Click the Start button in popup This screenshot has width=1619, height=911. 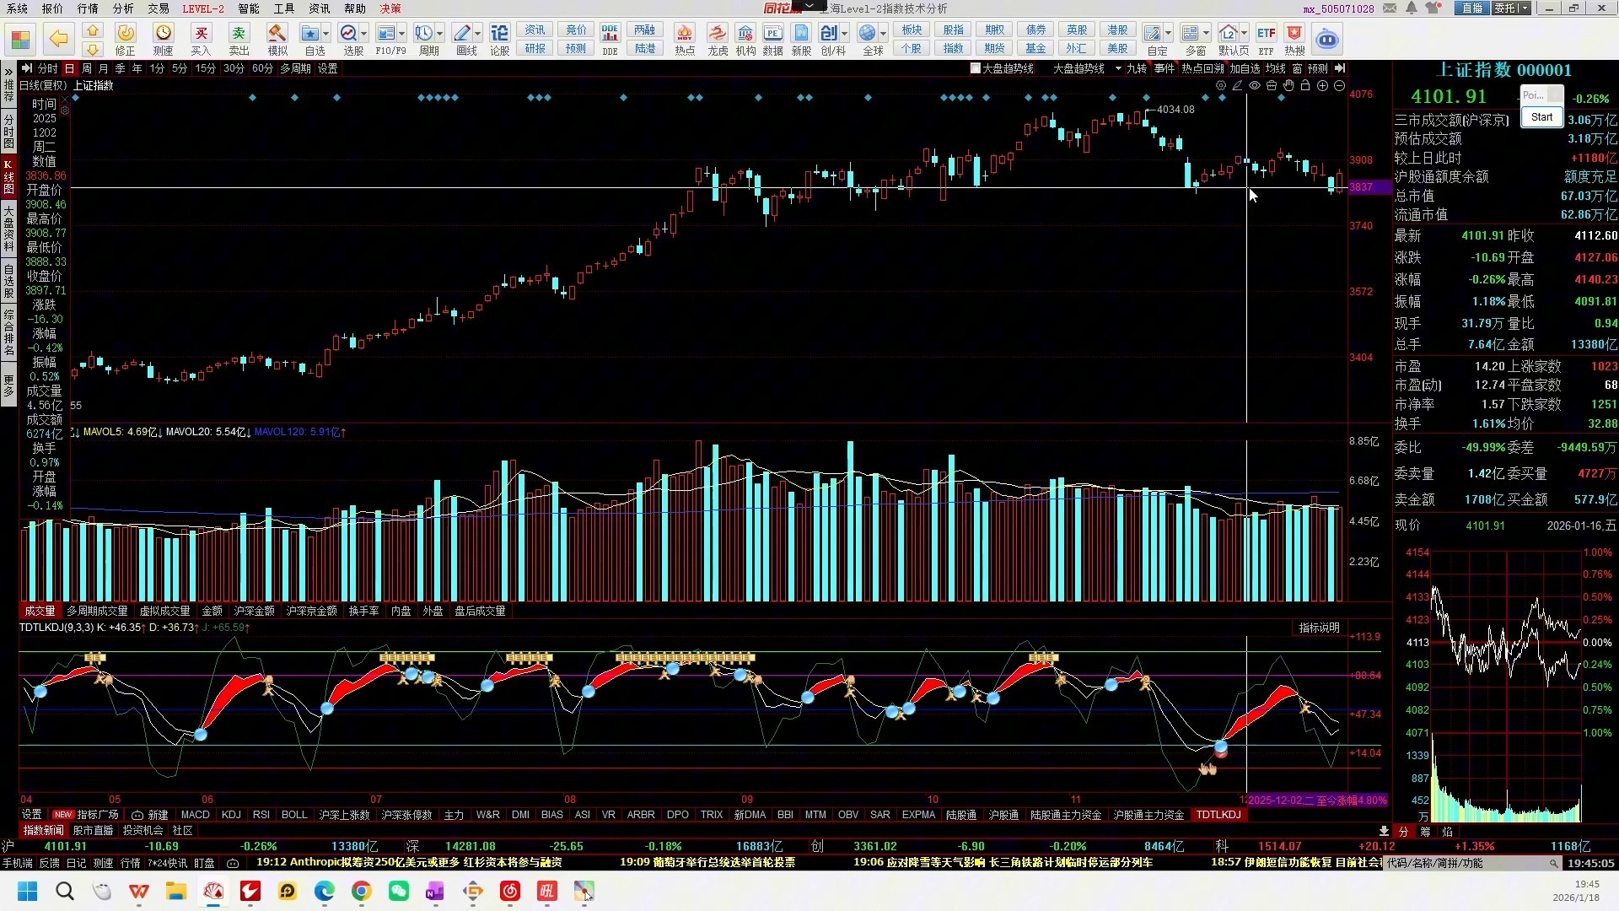point(1541,117)
